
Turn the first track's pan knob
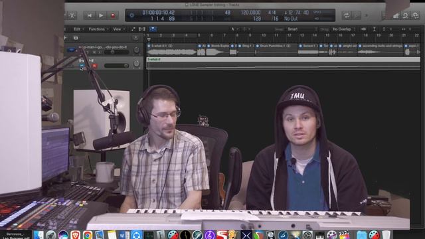coord(136,50)
